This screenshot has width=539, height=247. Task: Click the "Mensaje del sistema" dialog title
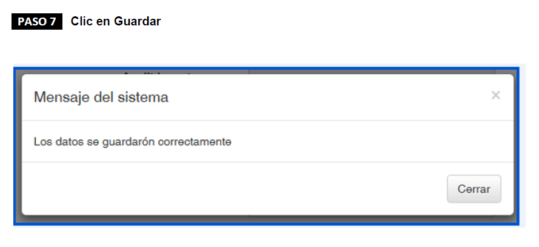point(101,97)
